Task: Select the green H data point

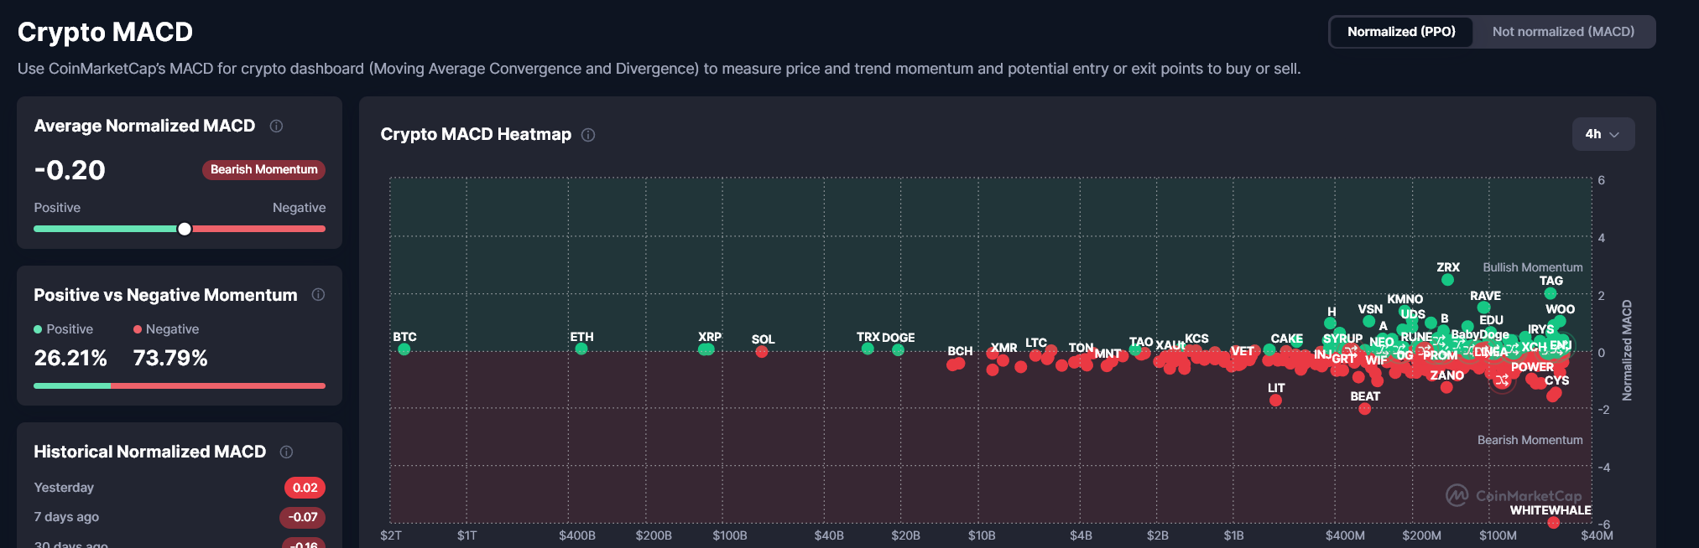Action: (1330, 323)
